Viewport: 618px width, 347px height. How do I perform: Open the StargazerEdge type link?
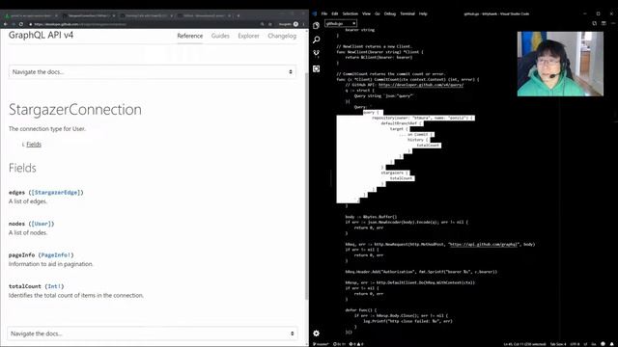56,193
